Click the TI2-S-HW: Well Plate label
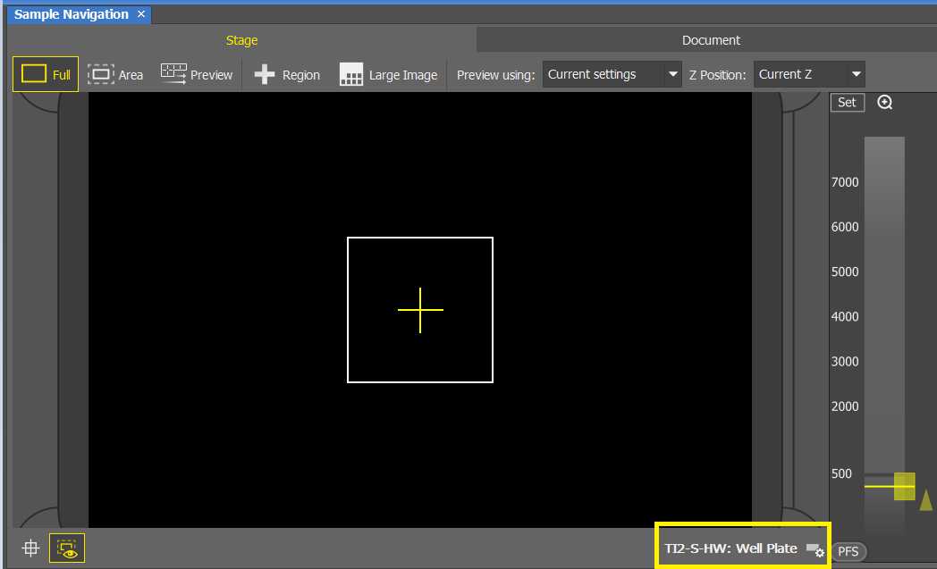This screenshot has height=569, width=937. point(730,548)
